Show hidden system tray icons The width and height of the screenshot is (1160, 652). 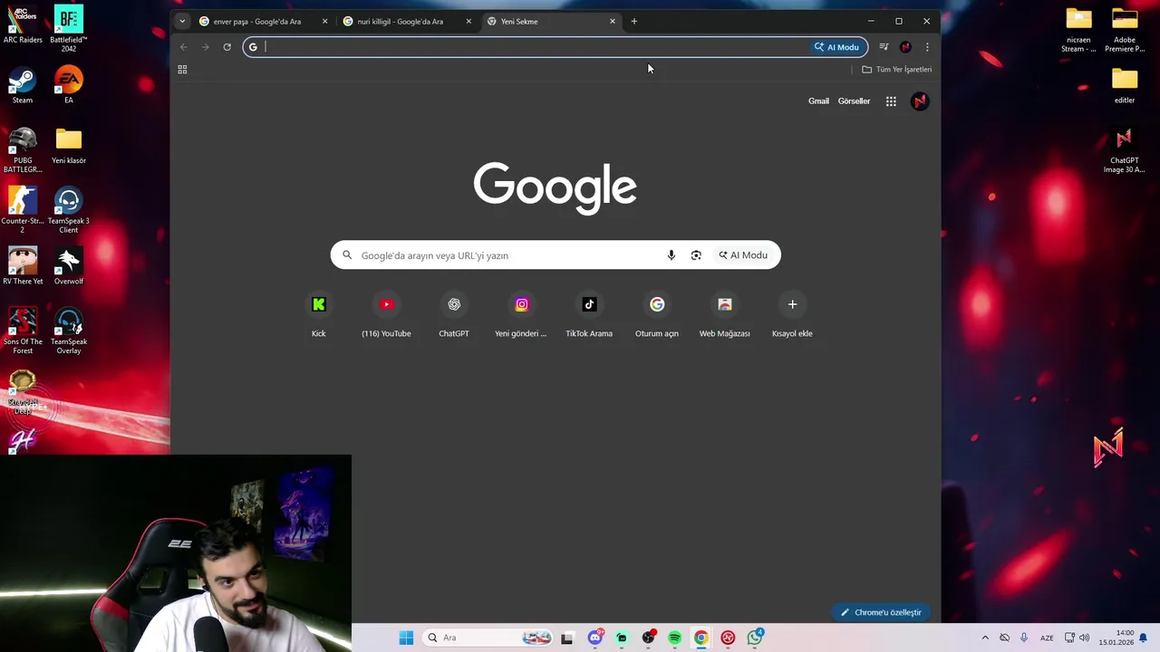click(985, 638)
